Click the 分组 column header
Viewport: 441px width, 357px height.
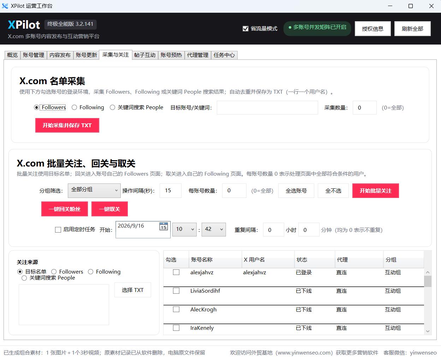[x=404, y=259]
